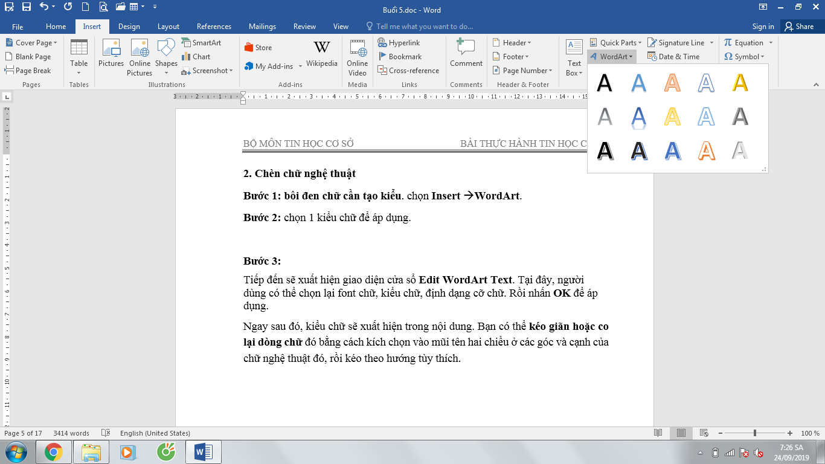Click the Hyperlink button

tap(399, 43)
